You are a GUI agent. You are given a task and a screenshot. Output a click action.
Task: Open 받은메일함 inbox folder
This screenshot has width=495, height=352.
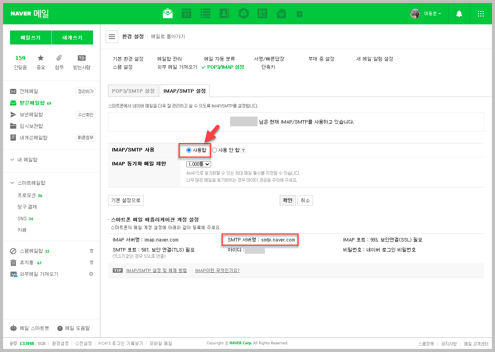pos(32,103)
